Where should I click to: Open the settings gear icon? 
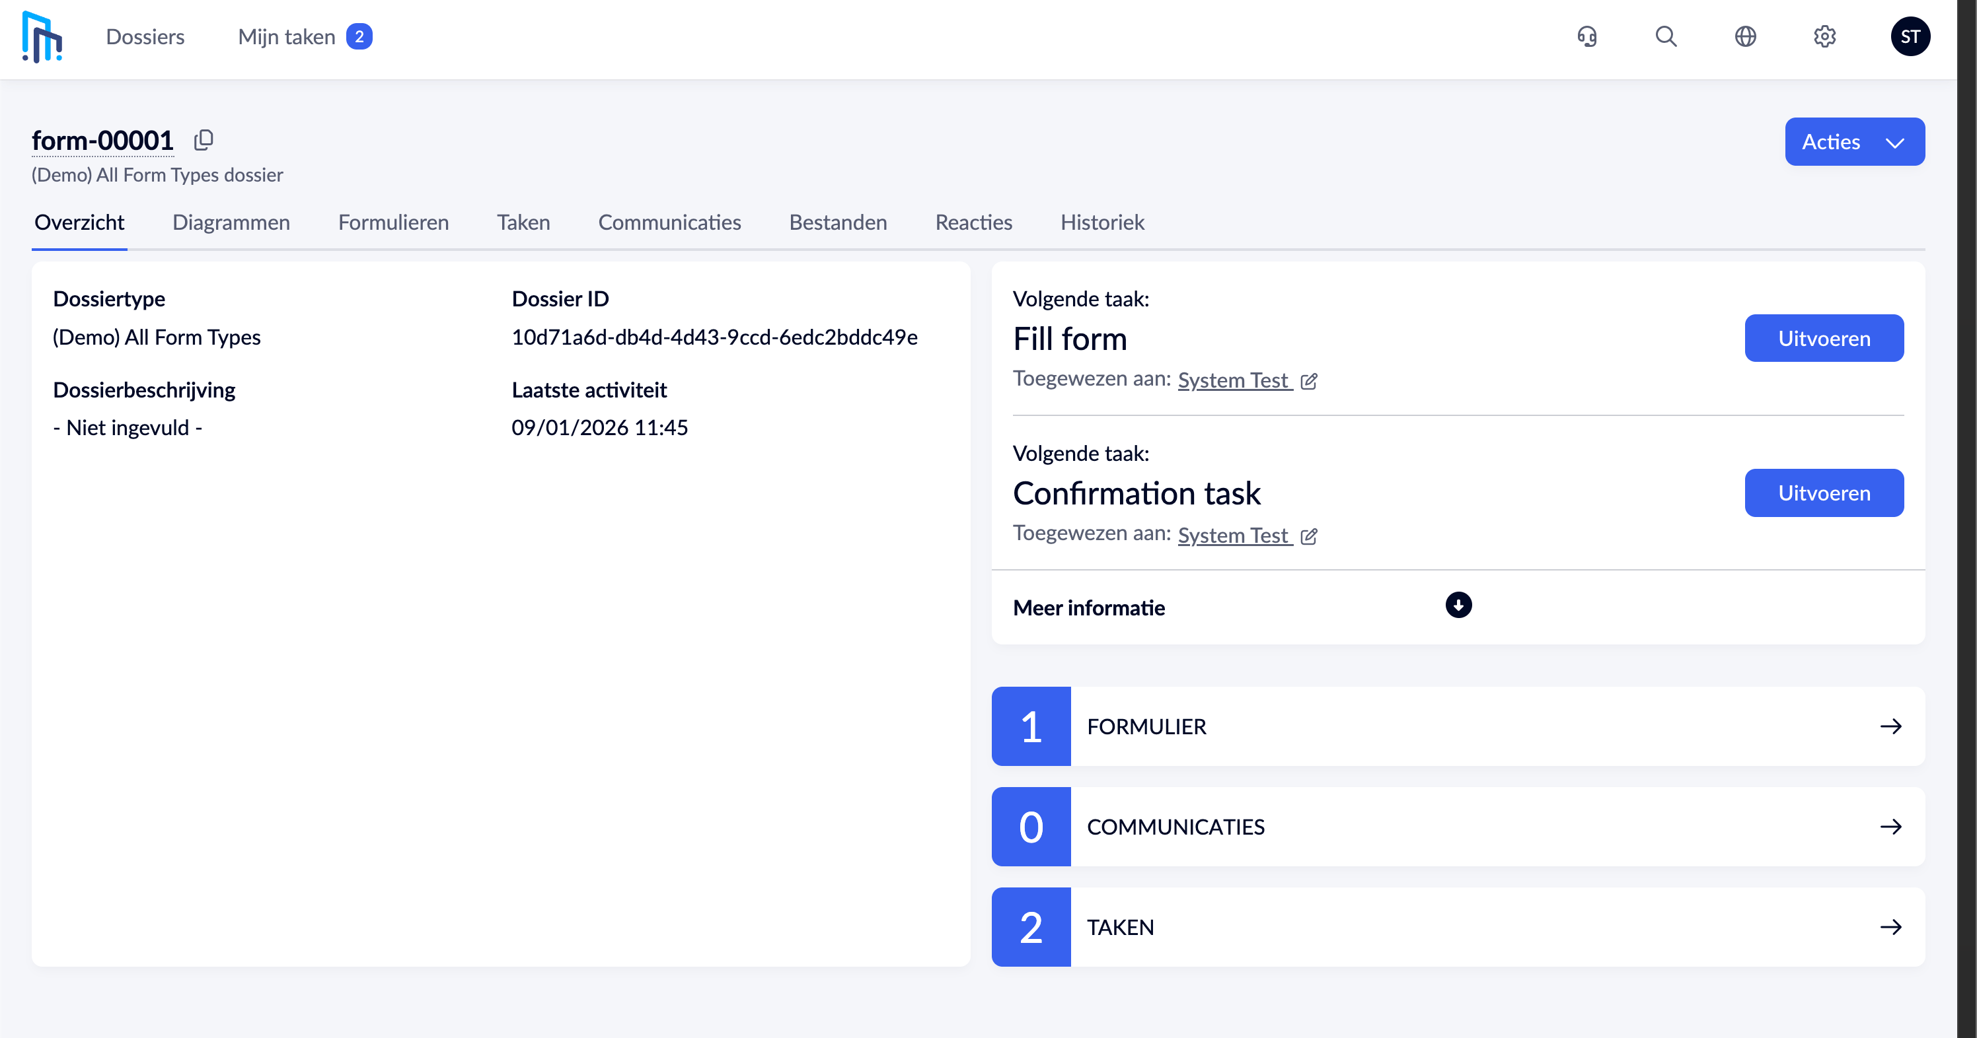tap(1824, 36)
